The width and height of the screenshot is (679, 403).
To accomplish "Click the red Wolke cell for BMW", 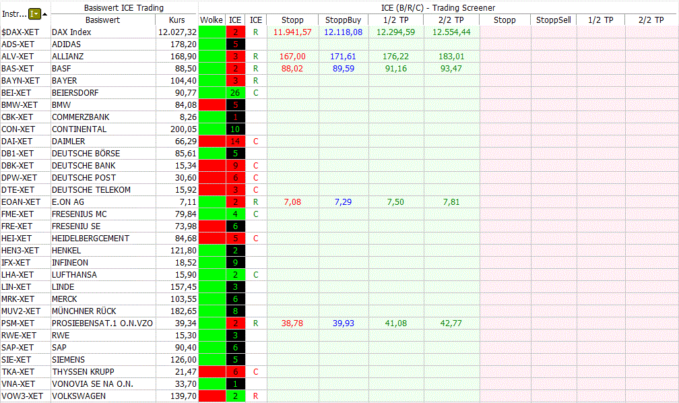I will [212, 105].
